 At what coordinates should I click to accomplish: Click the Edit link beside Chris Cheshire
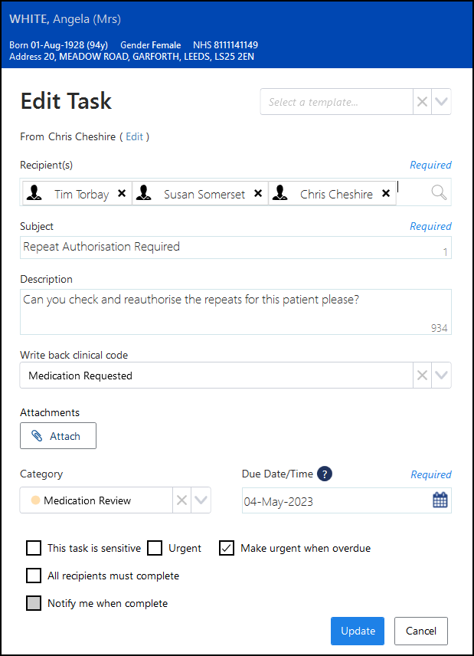click(134, 136)
